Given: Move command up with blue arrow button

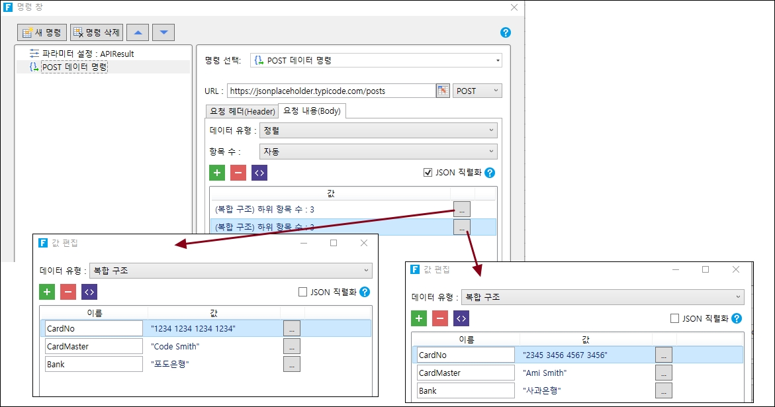Looking at the screenshot, I should (138, 32).
